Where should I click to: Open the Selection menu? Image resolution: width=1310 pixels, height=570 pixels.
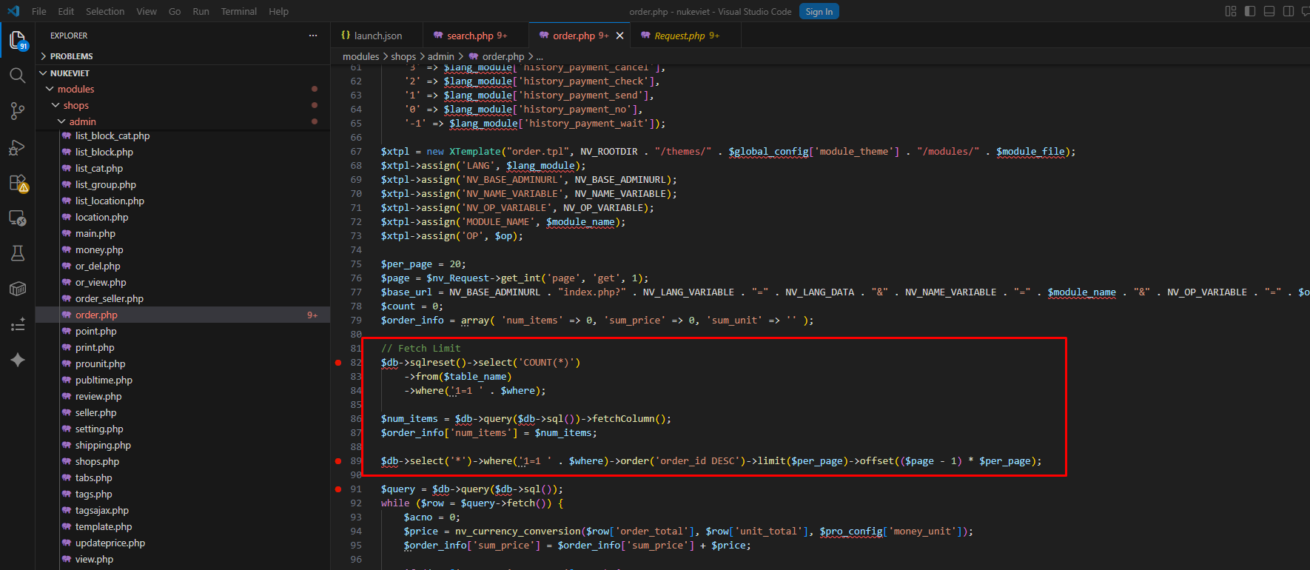tap(105, 11)
